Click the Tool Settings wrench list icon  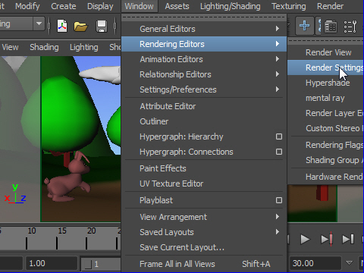pos(350,27)
